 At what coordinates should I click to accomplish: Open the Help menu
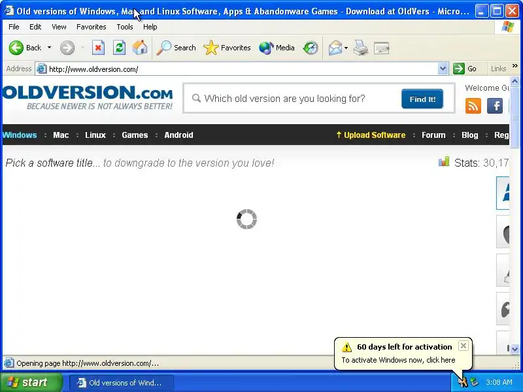tap(150, 27)
